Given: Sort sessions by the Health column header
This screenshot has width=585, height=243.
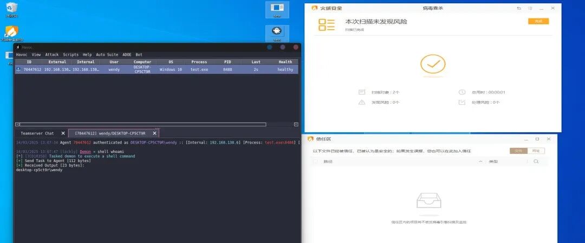Looking at the screenshot, I should (x=285, y=62).
